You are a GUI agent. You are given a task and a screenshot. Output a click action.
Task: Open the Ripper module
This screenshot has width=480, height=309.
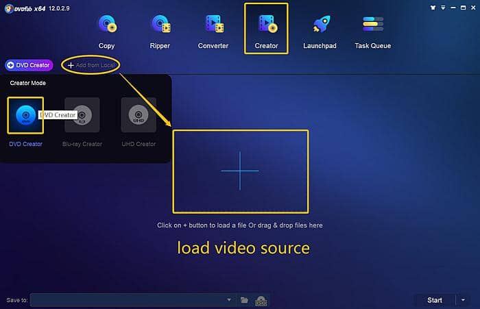click(x=160, y=32)
